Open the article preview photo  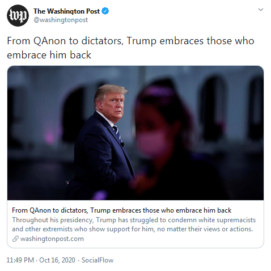[135, 133]
